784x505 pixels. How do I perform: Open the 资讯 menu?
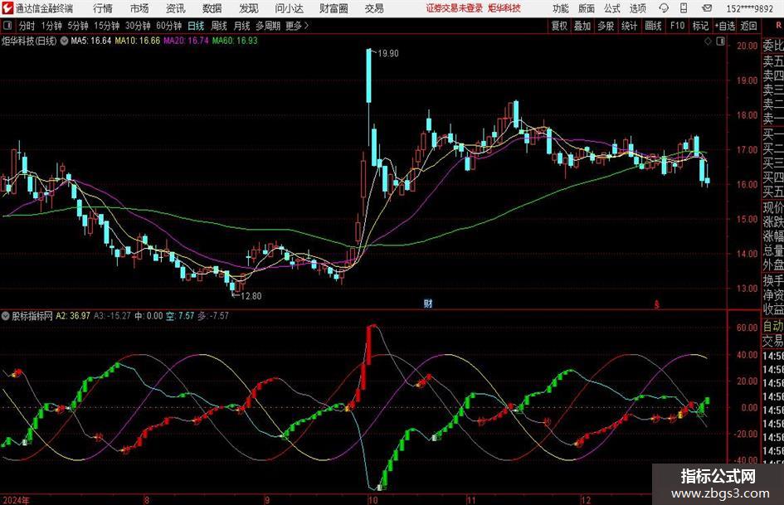176,8
